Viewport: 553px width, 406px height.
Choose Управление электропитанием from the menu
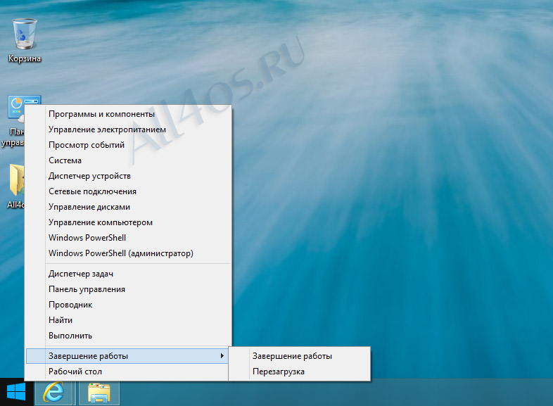click(x=128, y=129)
